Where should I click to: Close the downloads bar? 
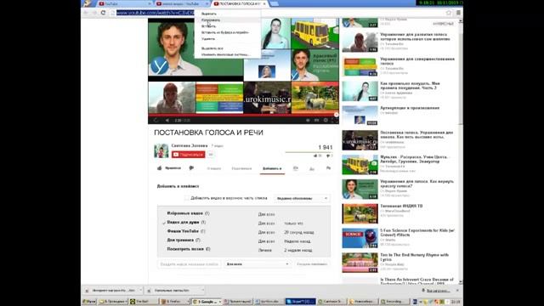click(457, 291)
